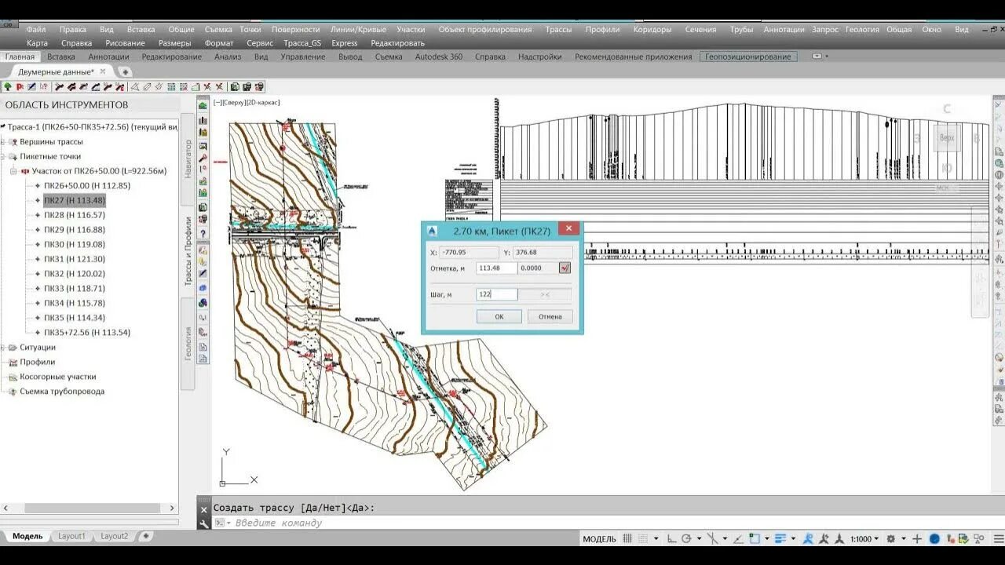Viewport: 1005px width, 565px height.
Task: Click Annotation visibility icon in status bar
Action: [x=808, y=539]
